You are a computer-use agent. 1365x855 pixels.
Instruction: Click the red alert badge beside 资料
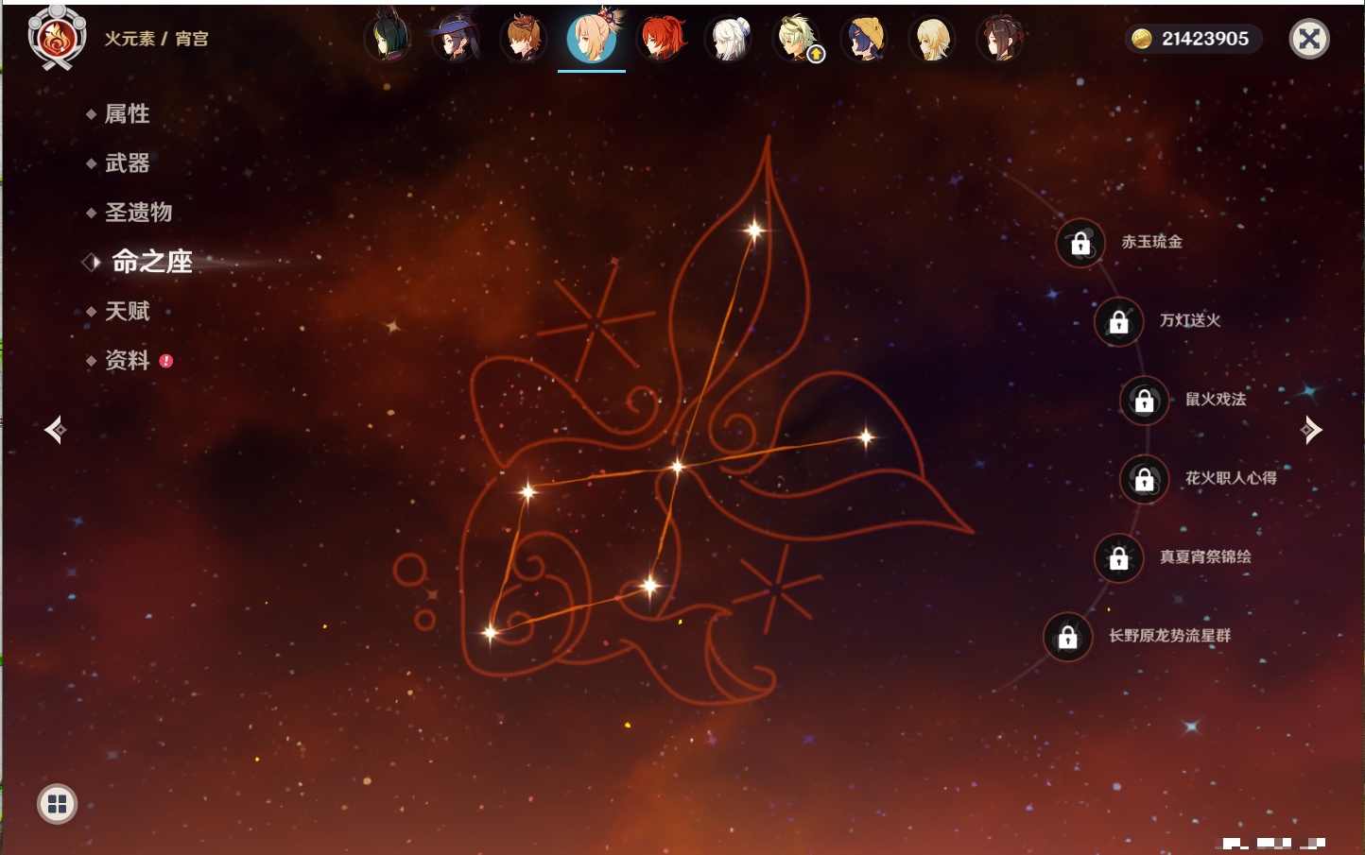point(166,361)
